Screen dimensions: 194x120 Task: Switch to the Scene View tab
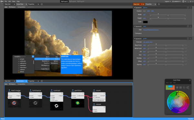click(x=20, y=4)
